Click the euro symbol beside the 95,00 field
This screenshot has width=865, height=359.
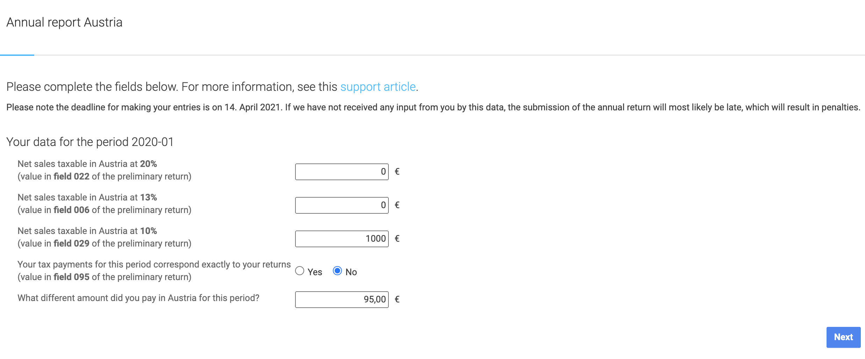pos(397,299)
